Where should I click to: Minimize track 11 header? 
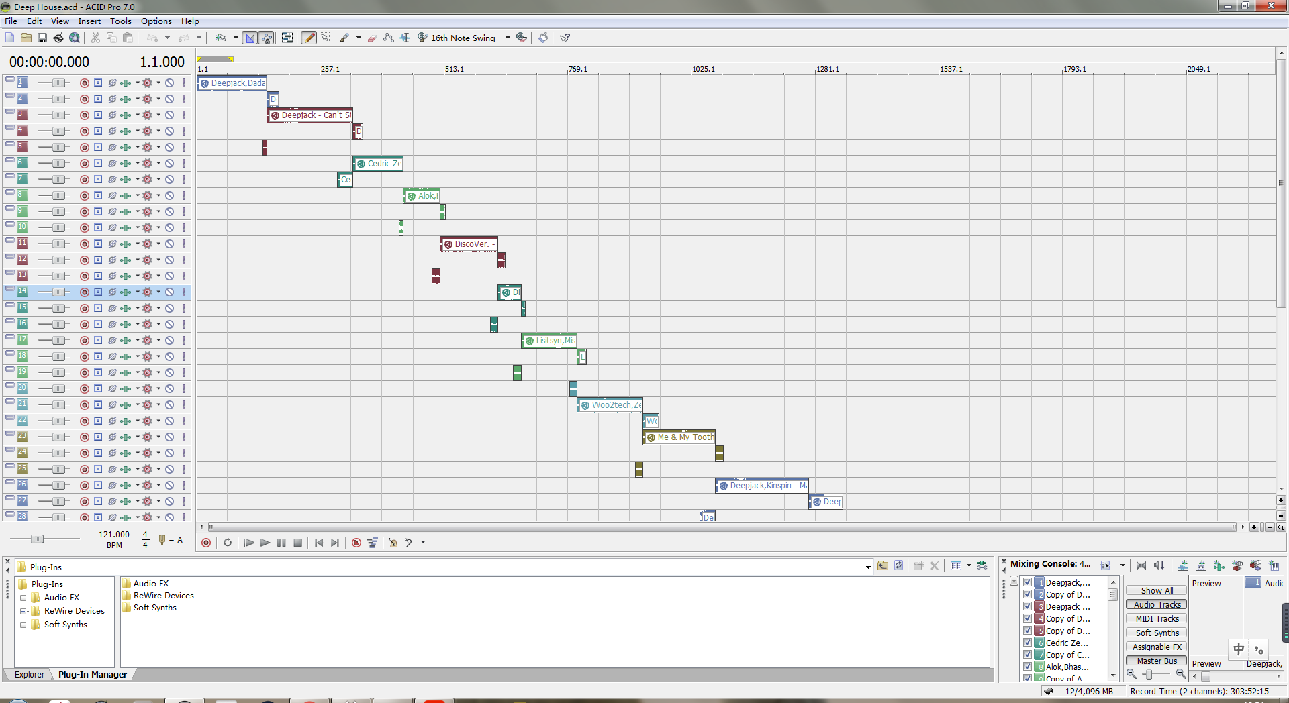coord(10,240)
